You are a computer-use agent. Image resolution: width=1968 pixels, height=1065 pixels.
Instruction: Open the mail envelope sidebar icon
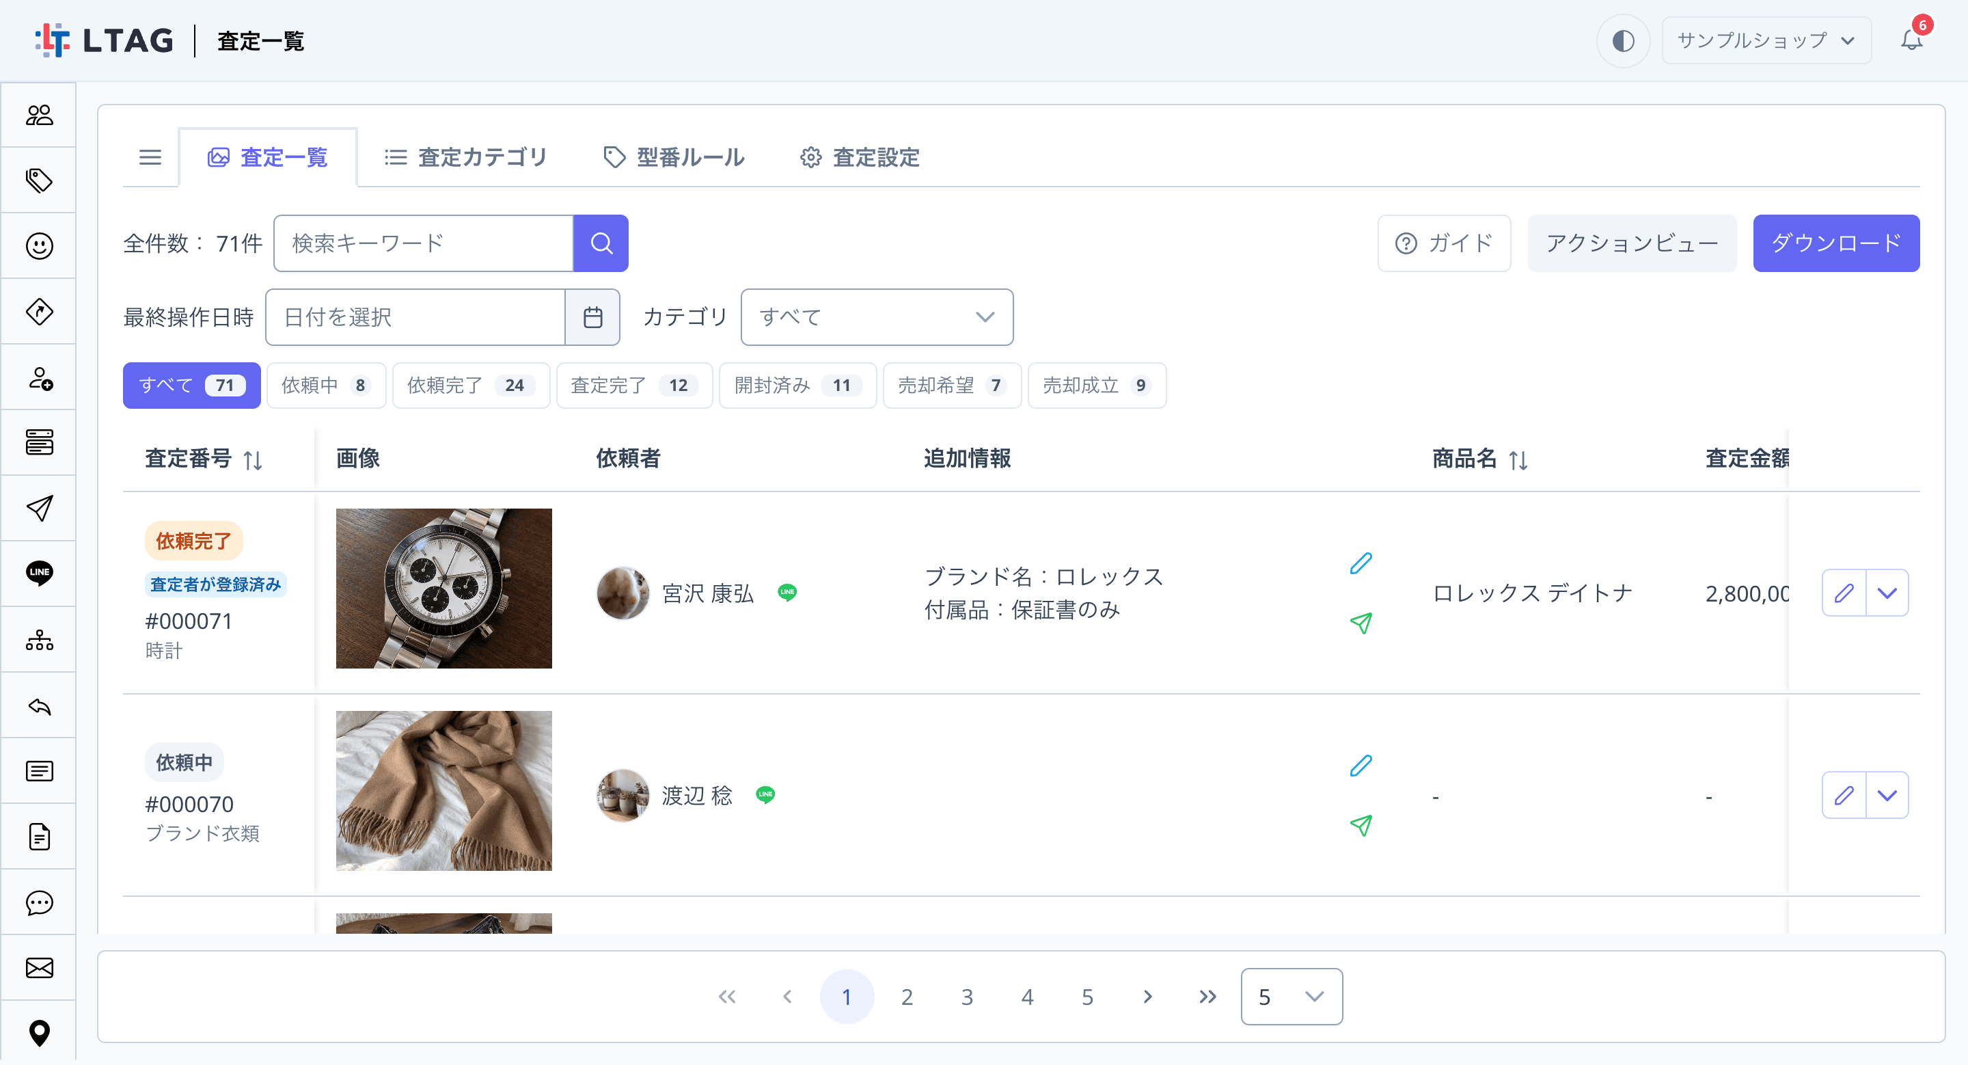point(39,968)
